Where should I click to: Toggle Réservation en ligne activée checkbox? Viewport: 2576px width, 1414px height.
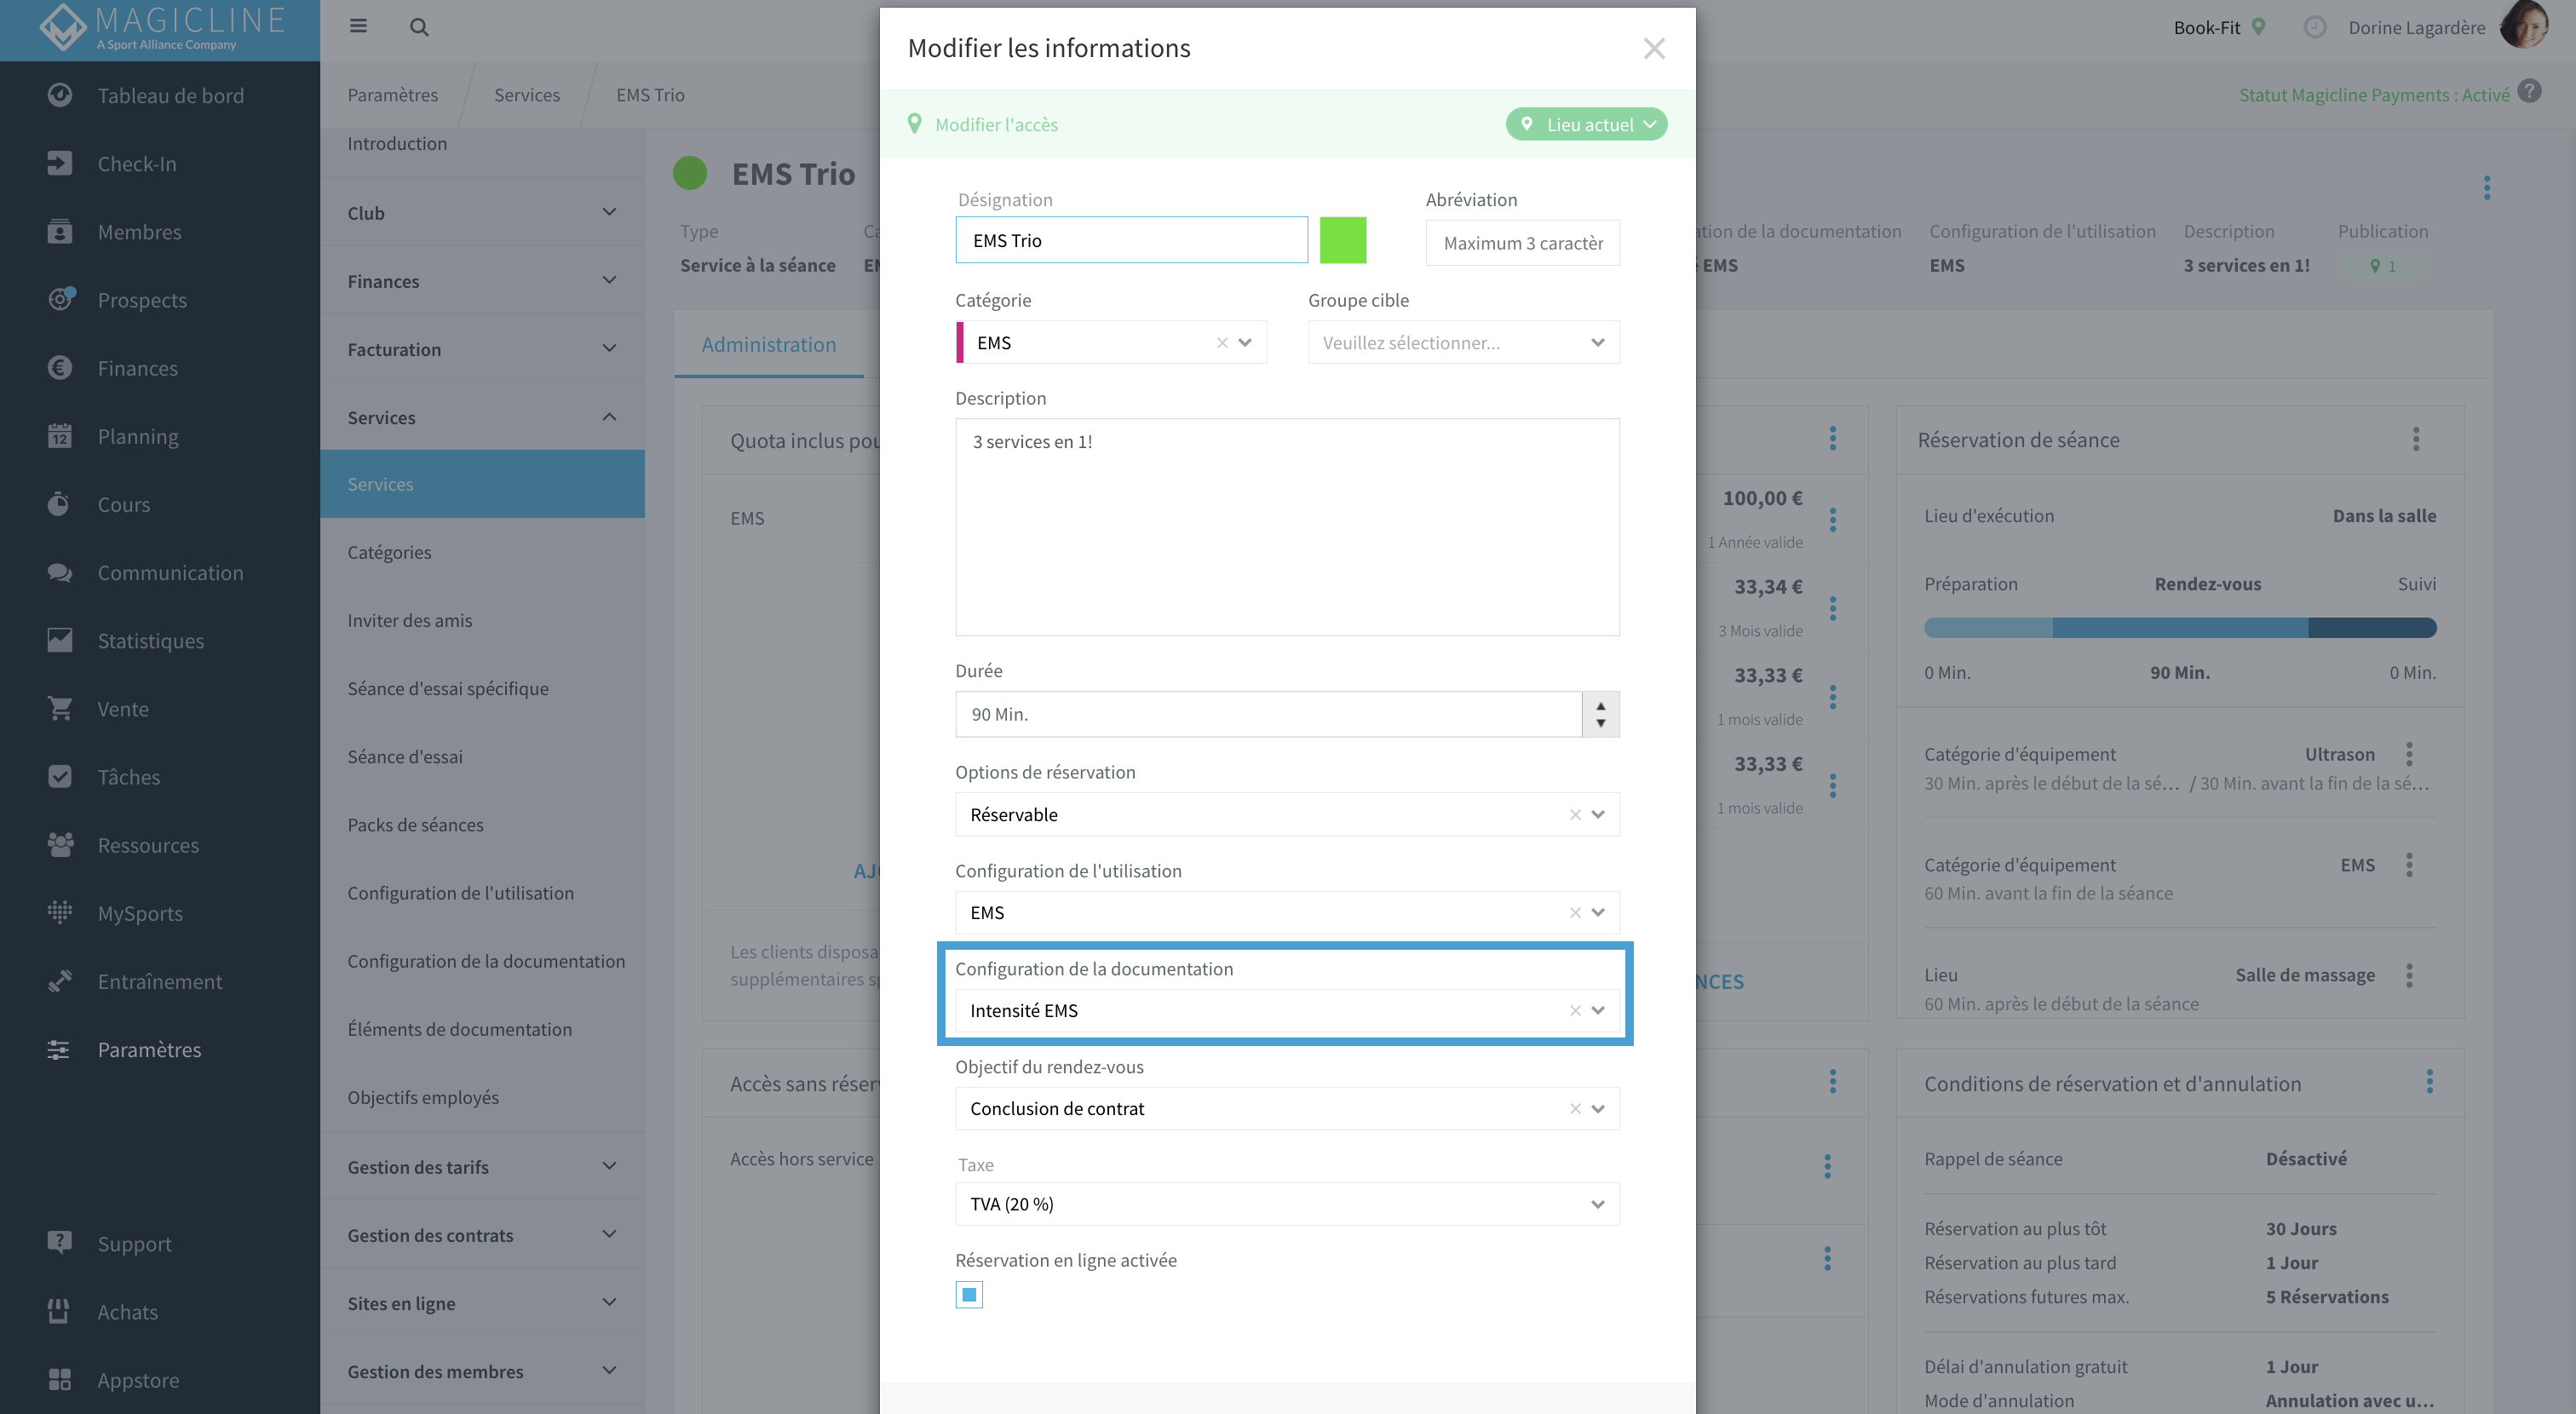click(x=969, y=1294)
